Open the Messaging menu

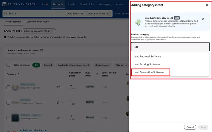tap(105, 4)
